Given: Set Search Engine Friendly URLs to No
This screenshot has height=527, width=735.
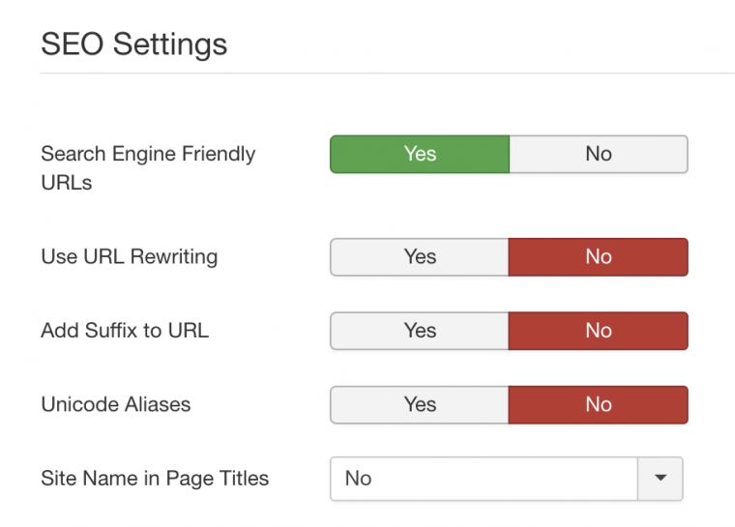Looking at the screenshot, I should click(598, 154).
